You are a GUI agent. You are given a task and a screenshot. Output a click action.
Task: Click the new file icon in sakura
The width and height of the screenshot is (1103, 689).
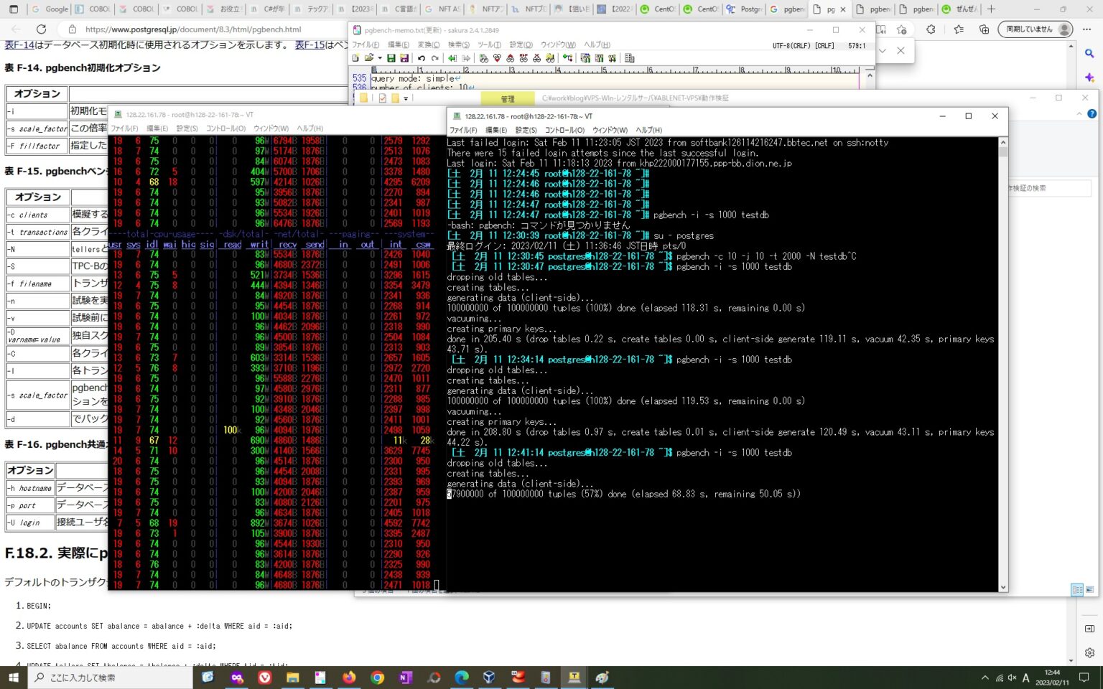coord(355,58)
